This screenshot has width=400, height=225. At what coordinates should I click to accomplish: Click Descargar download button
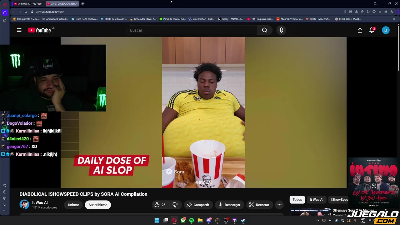(x=229, y=205)
